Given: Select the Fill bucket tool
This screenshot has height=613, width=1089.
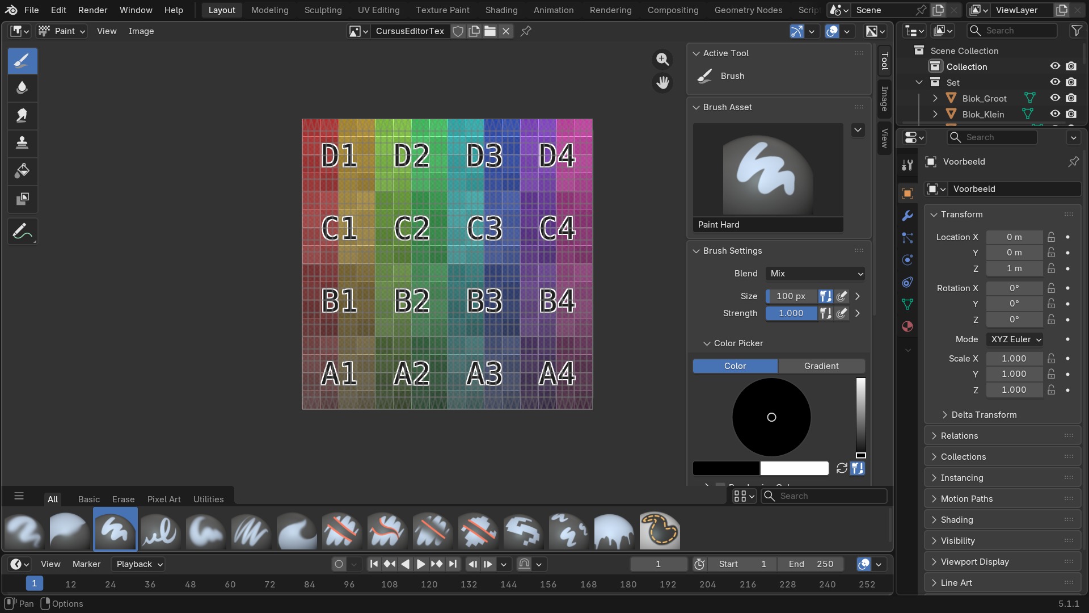Looking at the screenshot, I should [x=22, y=170].
